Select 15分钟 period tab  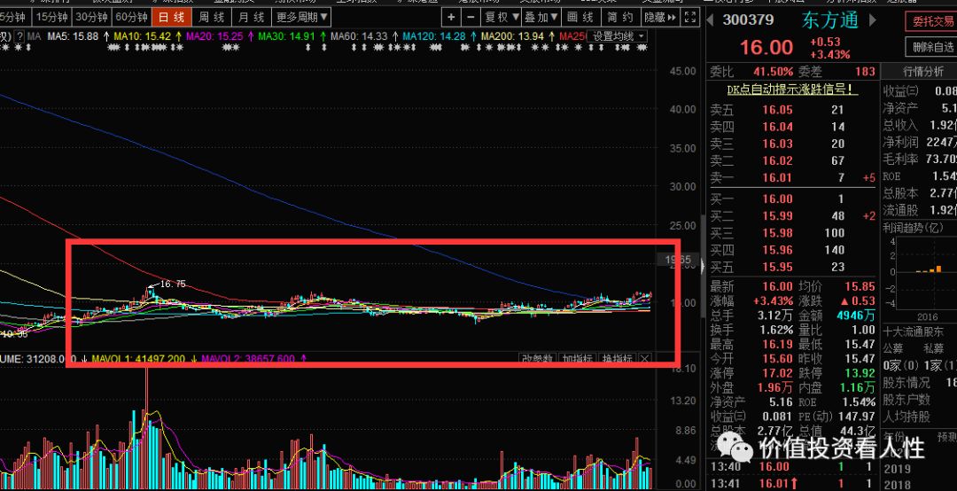point(51,17)
